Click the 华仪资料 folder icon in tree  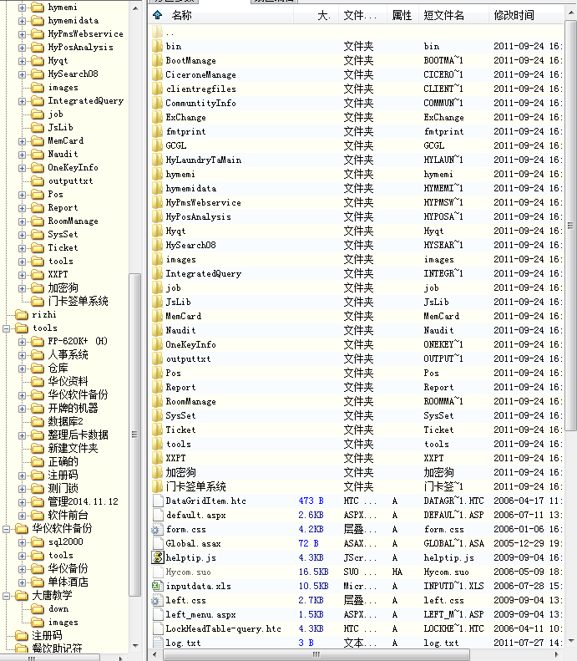coord(38,382)
